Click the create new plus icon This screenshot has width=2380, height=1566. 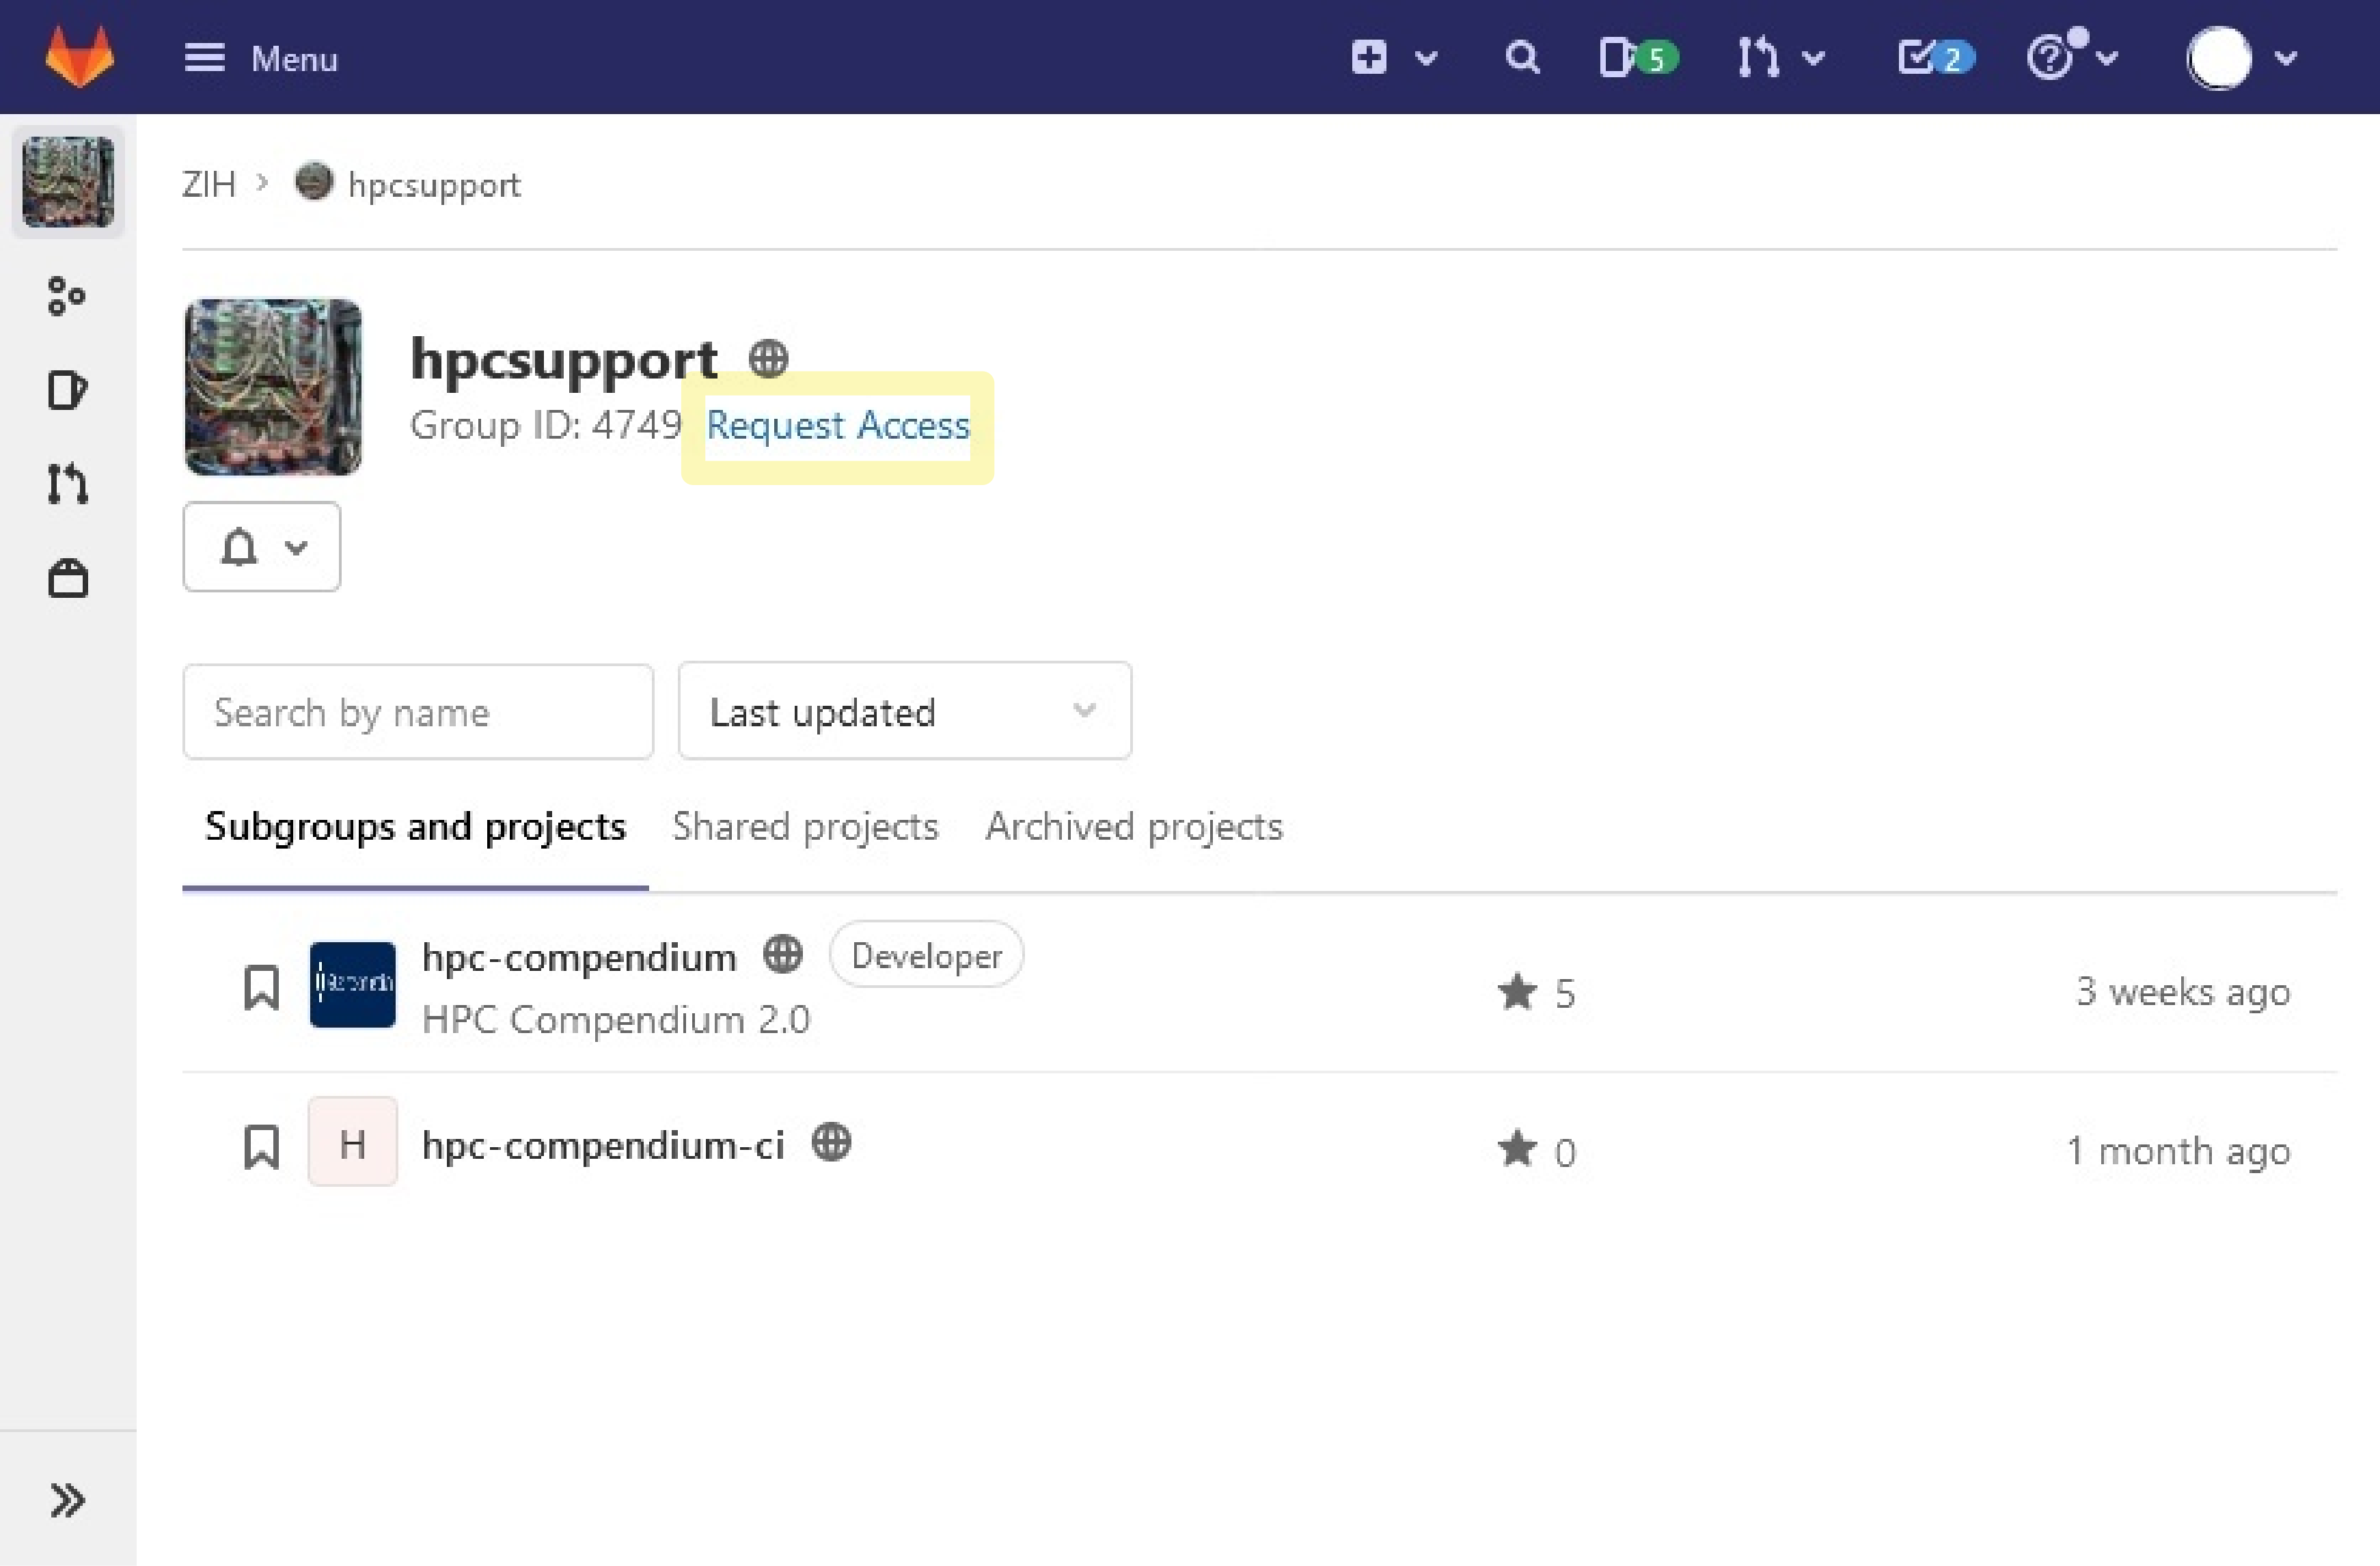pos(1369,57)
